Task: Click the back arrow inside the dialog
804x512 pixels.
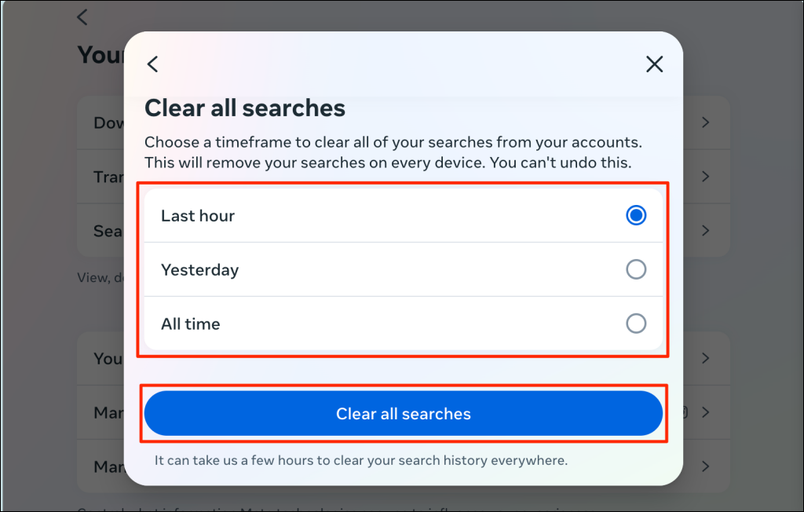Action: click(153, 64)
